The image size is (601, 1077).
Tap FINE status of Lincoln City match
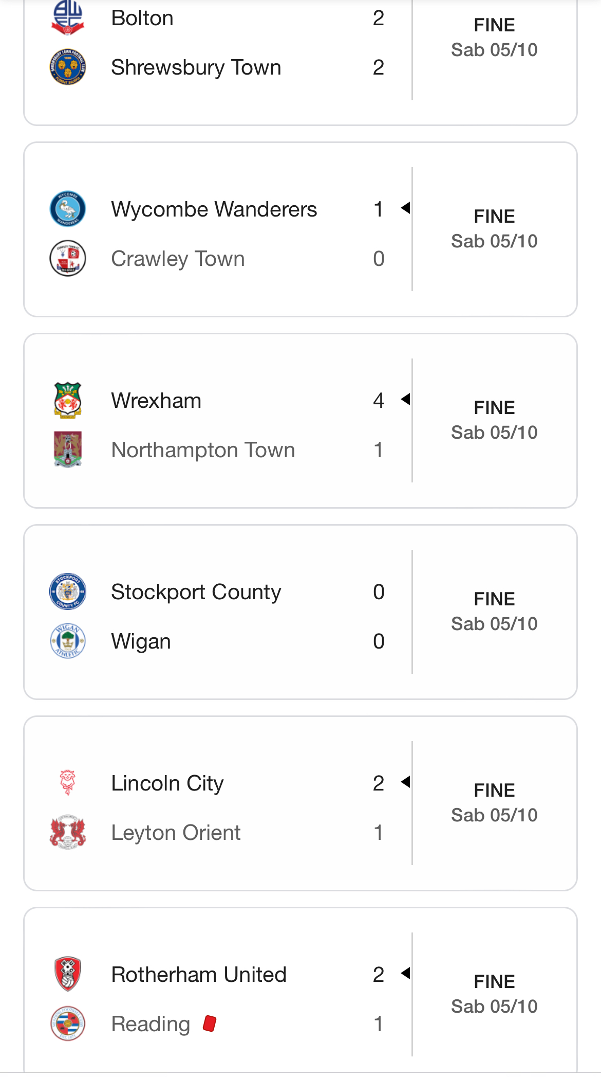pyautogui.click(x=494, y=791)
